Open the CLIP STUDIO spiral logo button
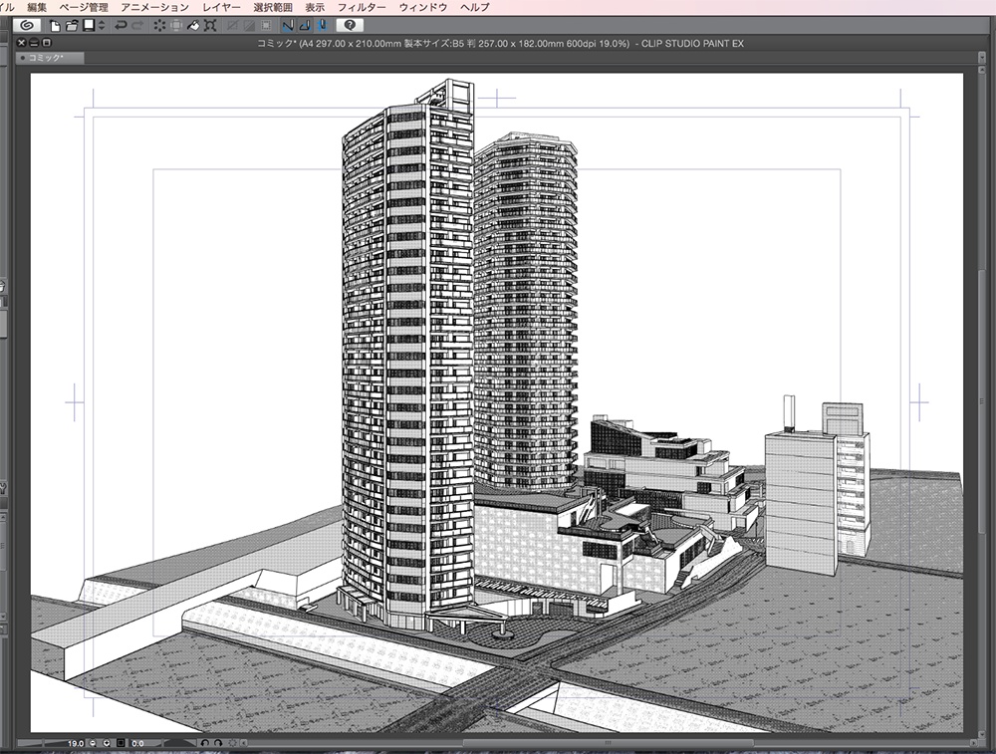Image resolution: width=996 pixels, height=754 pixels. (28, 24)
